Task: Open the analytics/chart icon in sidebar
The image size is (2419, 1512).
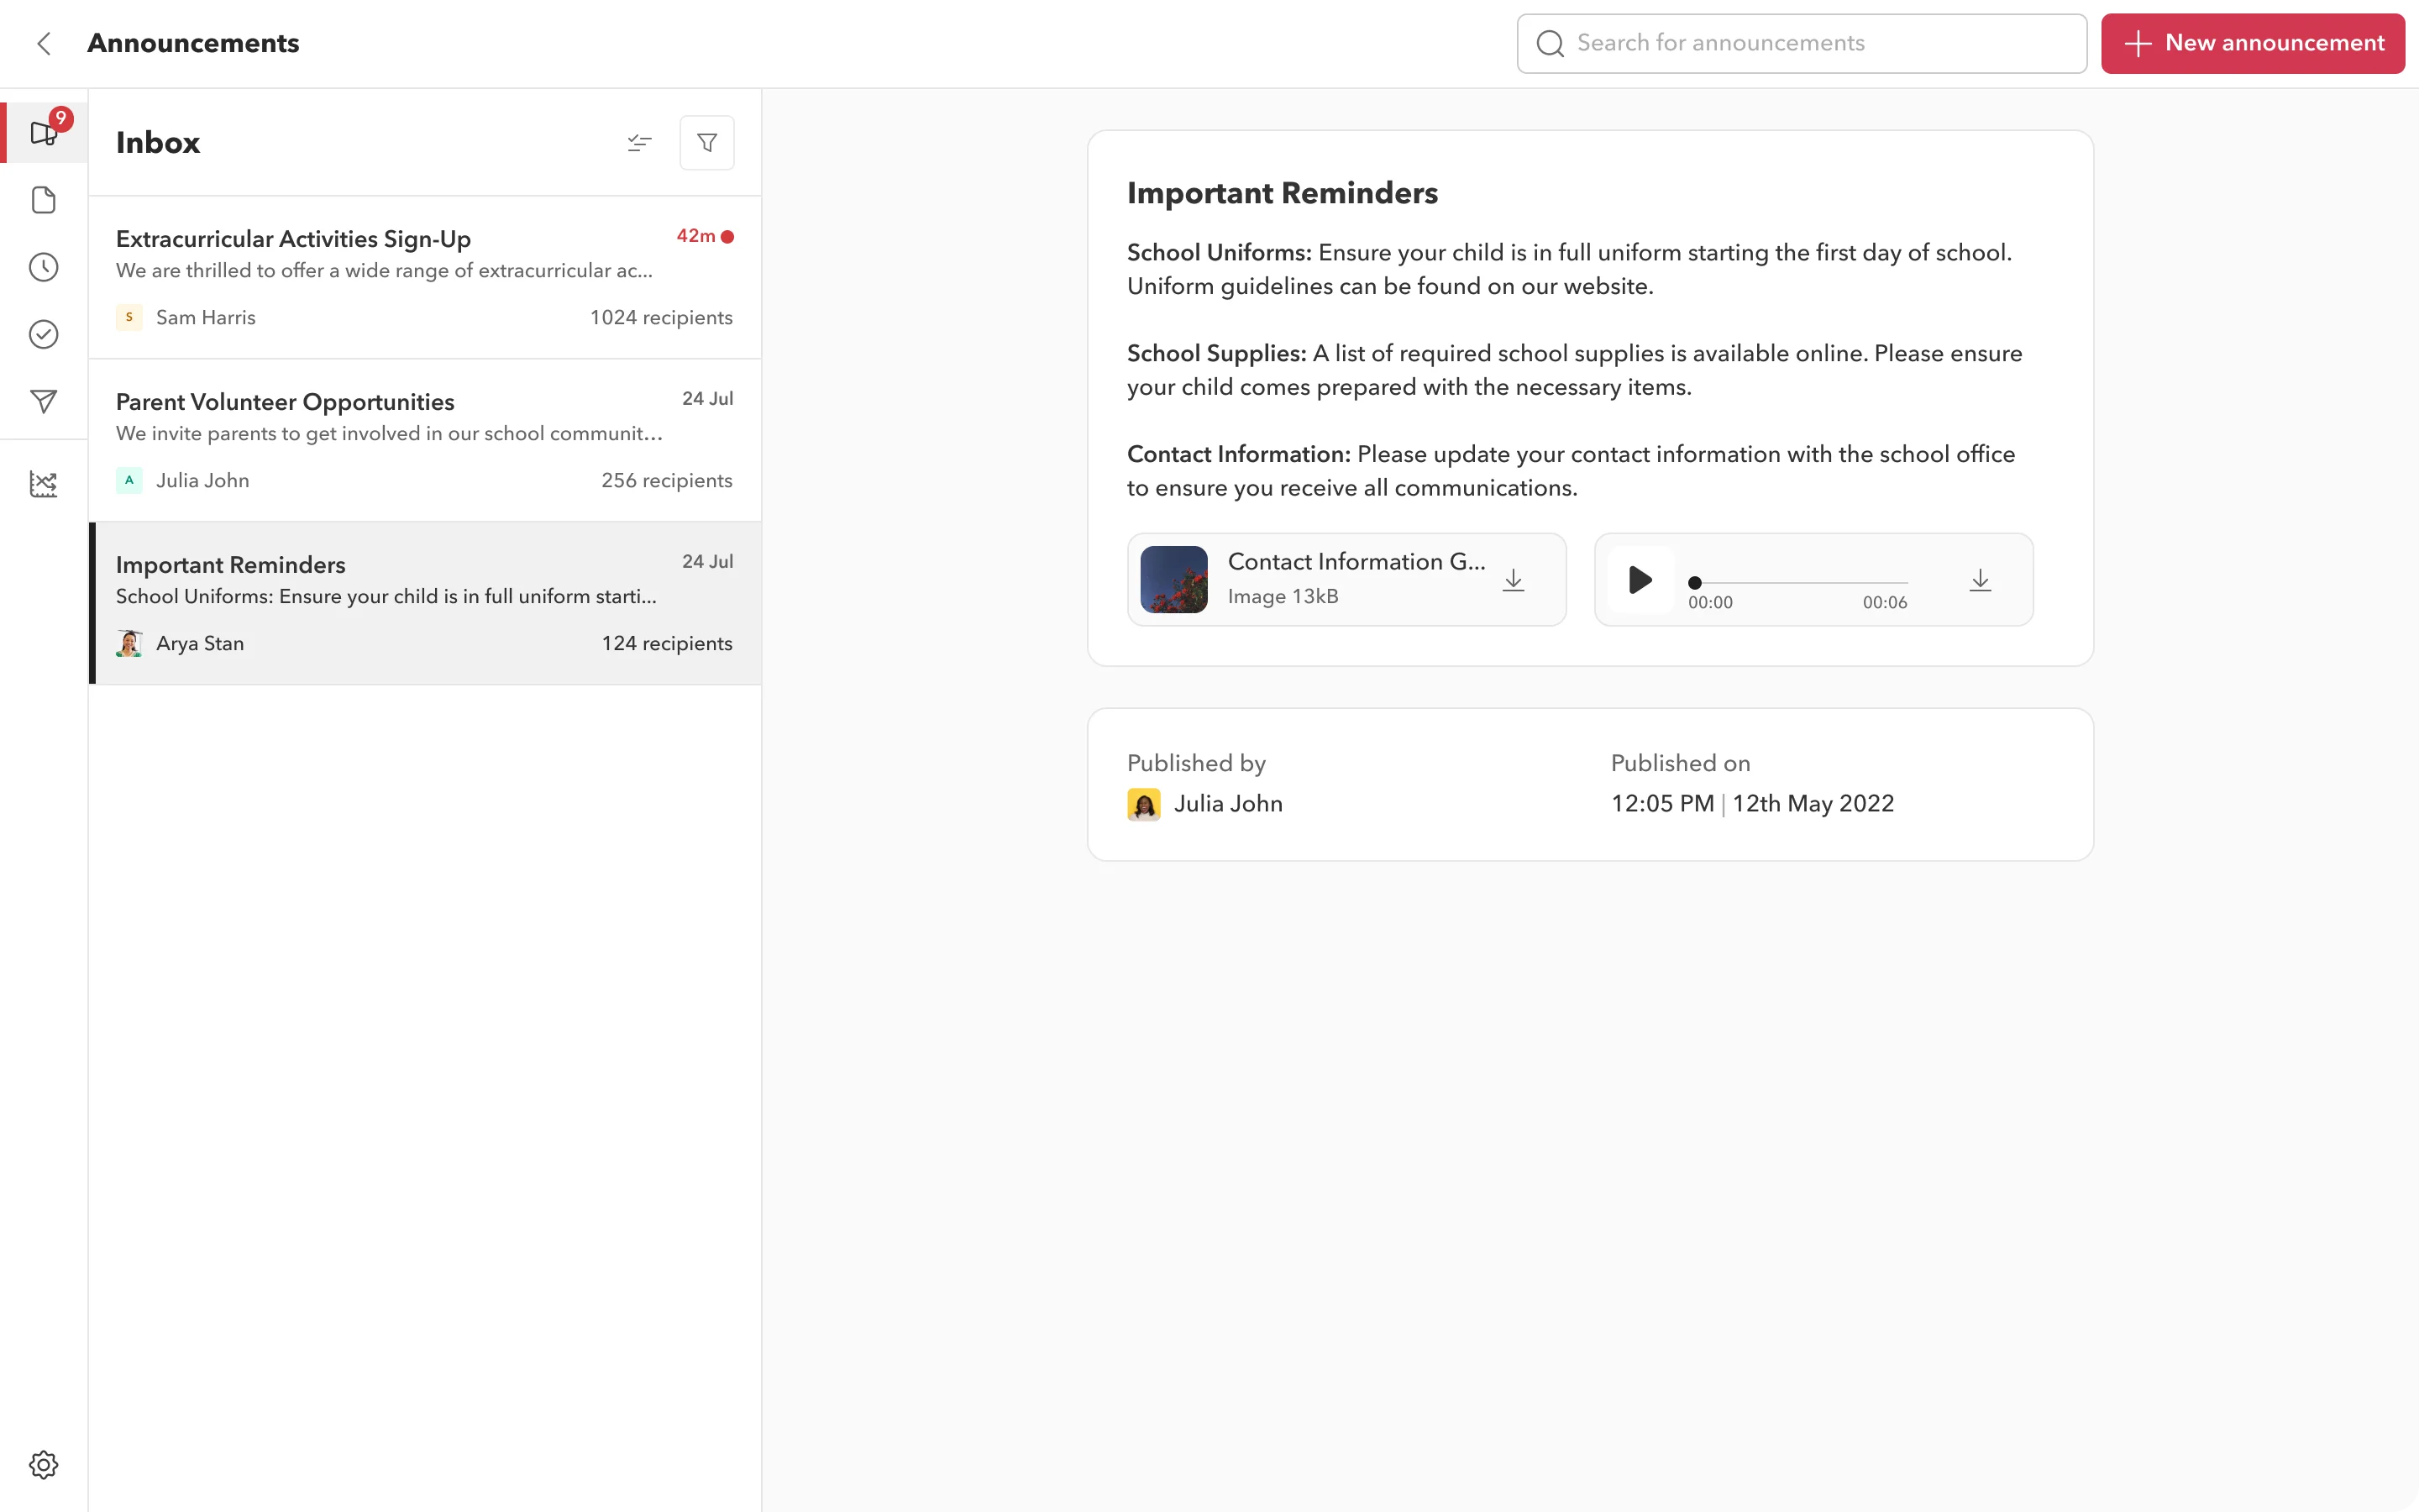Action: tap(44, 484)
